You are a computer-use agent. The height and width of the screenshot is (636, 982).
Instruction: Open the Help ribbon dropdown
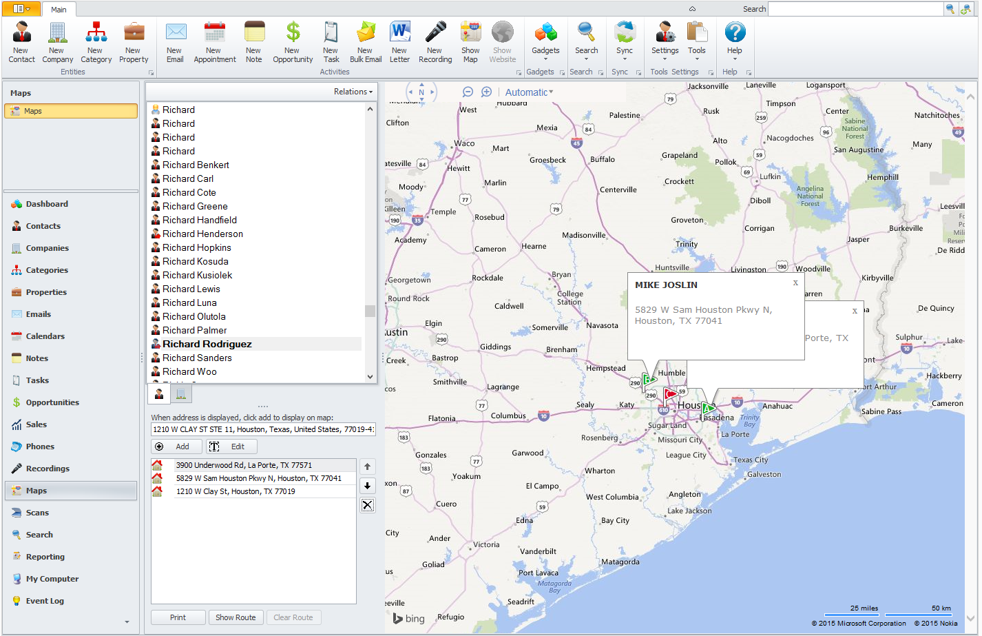(735, 42)
